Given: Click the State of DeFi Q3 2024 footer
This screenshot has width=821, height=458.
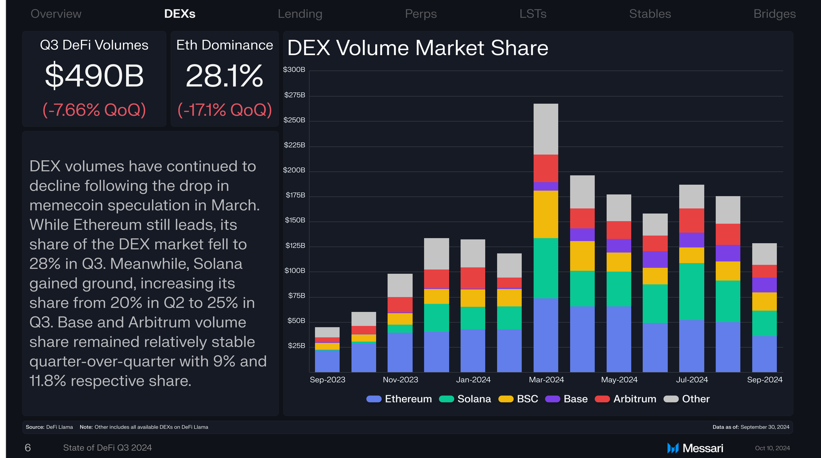Looking at the screenshot, I should (x=107, y=448).
